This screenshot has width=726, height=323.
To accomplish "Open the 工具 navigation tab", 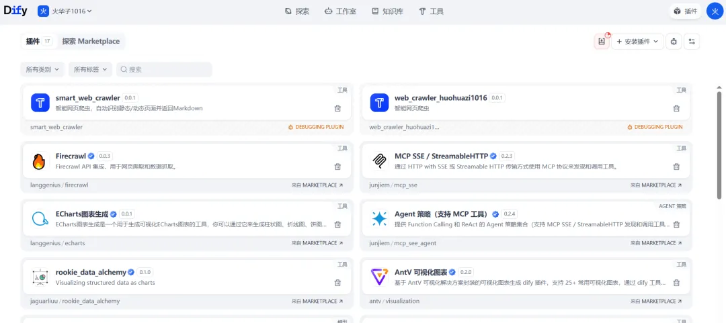I will pos(431,11).
